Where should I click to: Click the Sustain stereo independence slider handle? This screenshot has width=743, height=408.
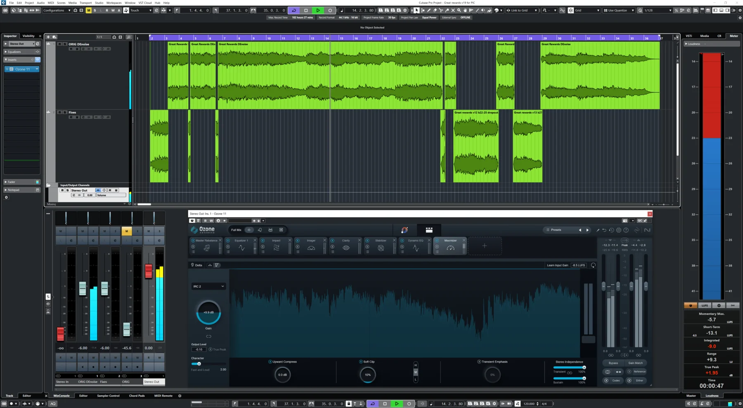pos(584,378)
